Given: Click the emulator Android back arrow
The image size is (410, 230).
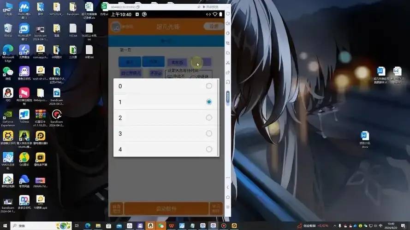Looking at the screenshot, I should [x=228, y=187].
